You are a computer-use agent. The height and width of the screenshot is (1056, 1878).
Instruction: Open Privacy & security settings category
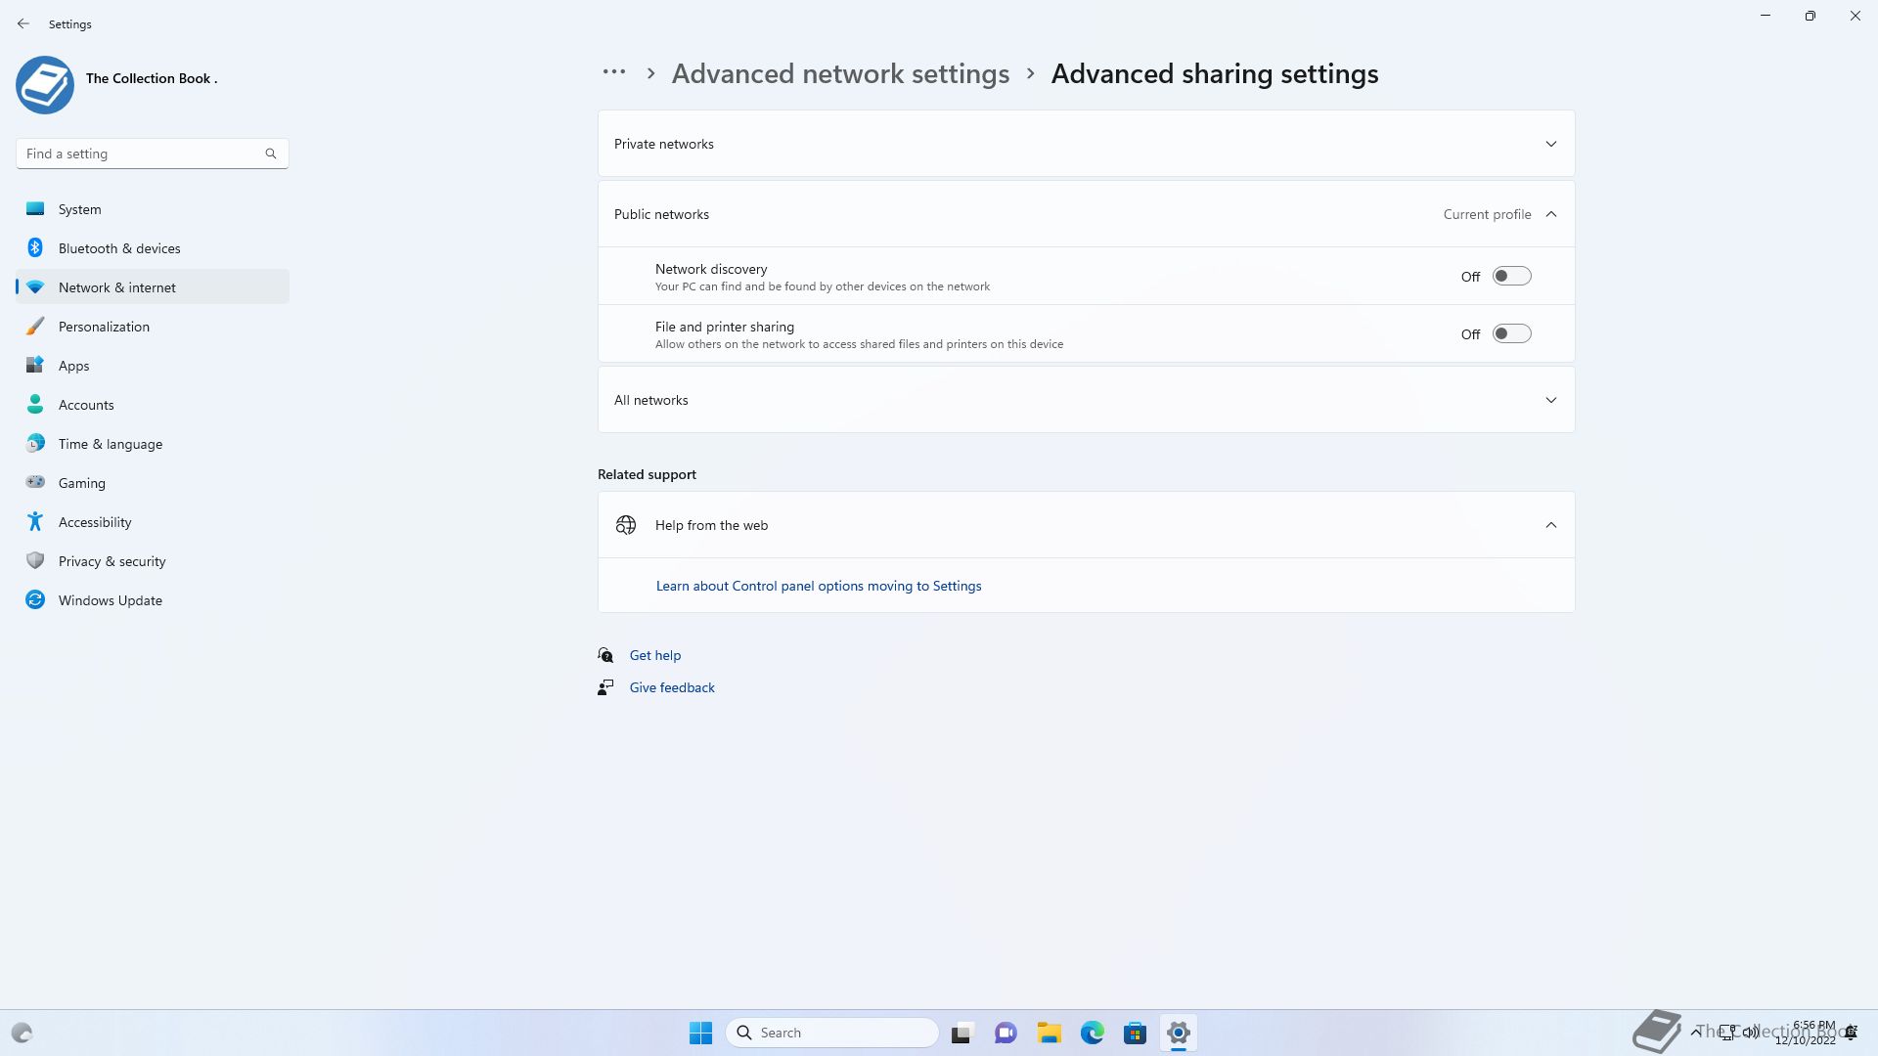tap(153, 560)
